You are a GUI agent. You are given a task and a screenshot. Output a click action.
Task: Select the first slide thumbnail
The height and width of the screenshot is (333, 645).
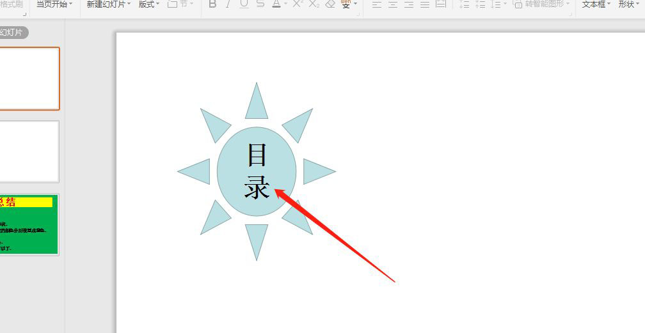tap(29, 79)
